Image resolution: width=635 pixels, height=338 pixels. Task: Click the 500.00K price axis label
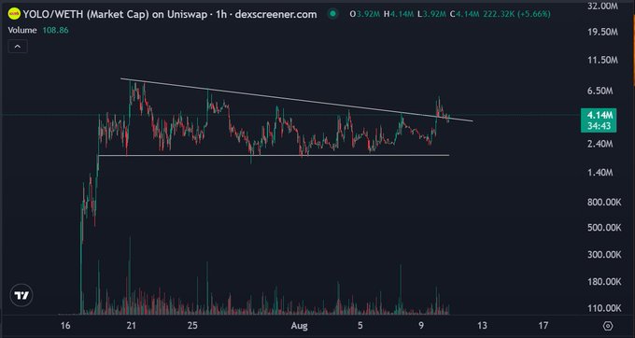(604, 228)
